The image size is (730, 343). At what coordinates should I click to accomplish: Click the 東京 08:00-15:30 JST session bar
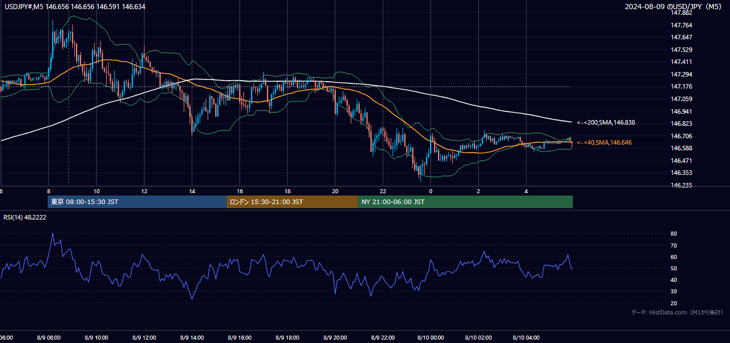pos(137,202)
